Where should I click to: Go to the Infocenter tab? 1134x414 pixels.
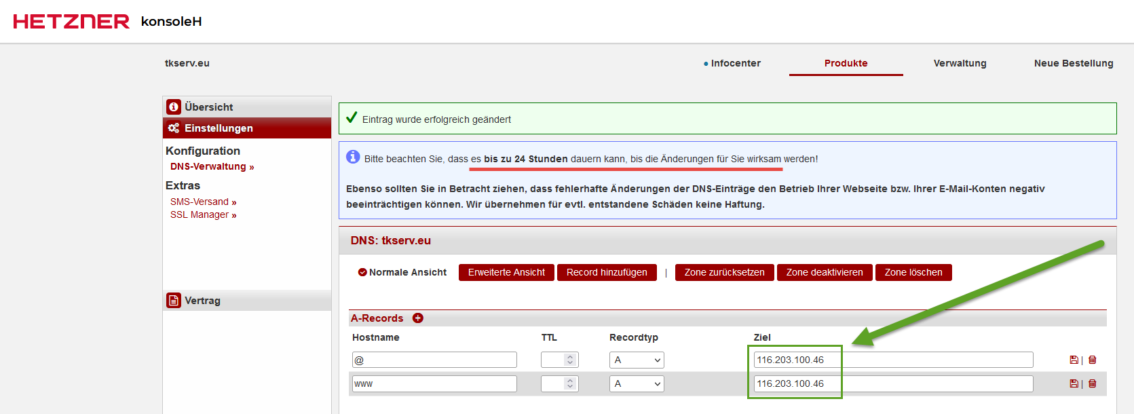coord(735,63)
